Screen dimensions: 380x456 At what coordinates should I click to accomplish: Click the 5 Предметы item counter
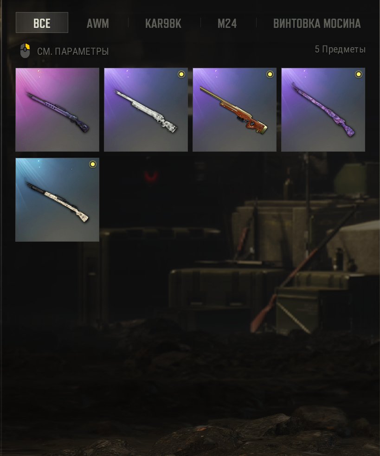click(340, 49)
